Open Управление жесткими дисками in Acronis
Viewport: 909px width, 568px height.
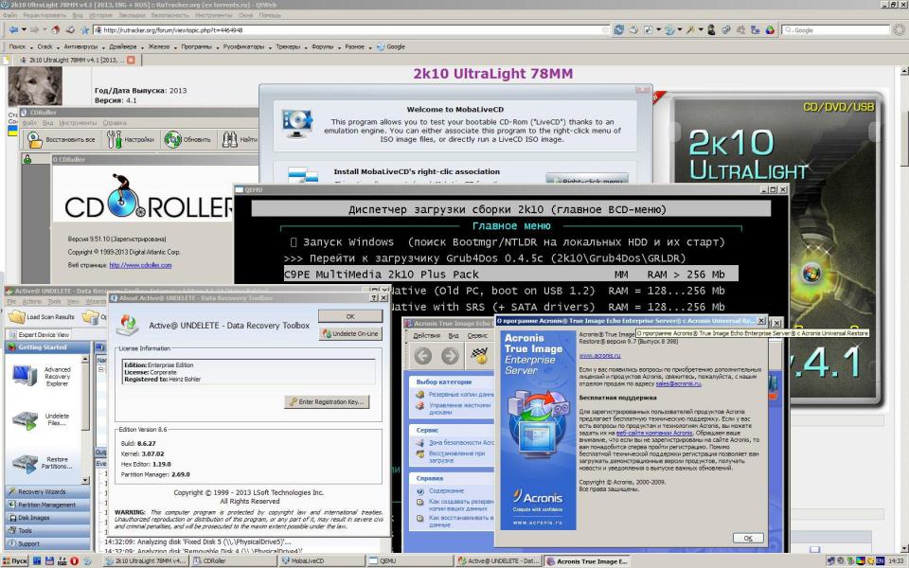(460, 409)
